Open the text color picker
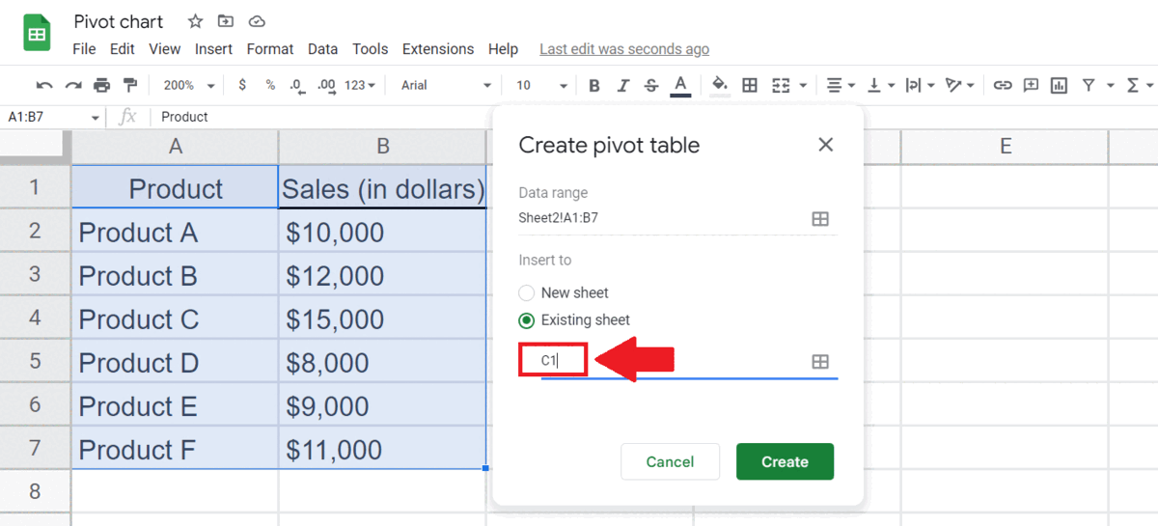The width and height of the screenshot is (1158, 526). pyautogui.click(x=680, y=85)
